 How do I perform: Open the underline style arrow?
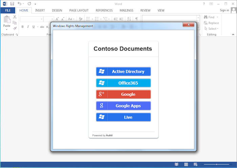pos(38,27)
